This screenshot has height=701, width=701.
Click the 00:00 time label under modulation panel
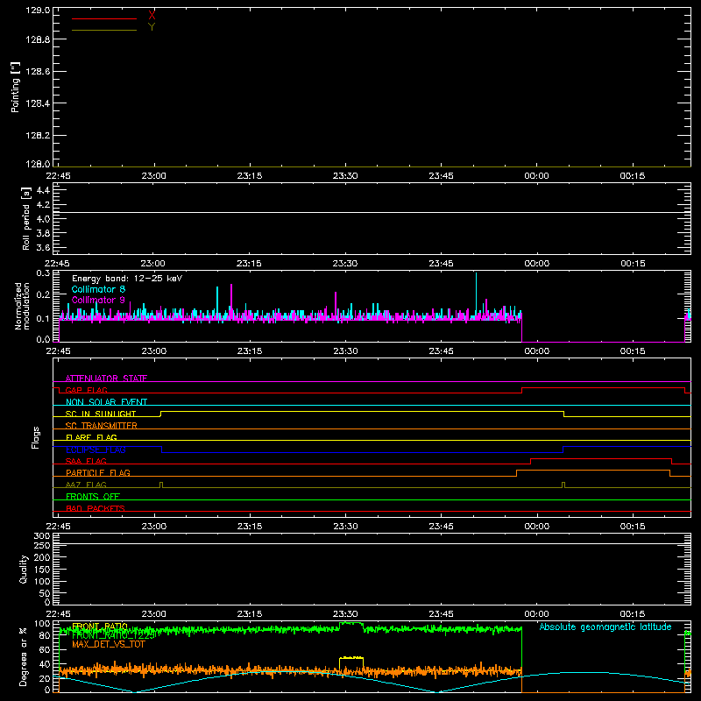pyautogui.click(x=536, y=351)
